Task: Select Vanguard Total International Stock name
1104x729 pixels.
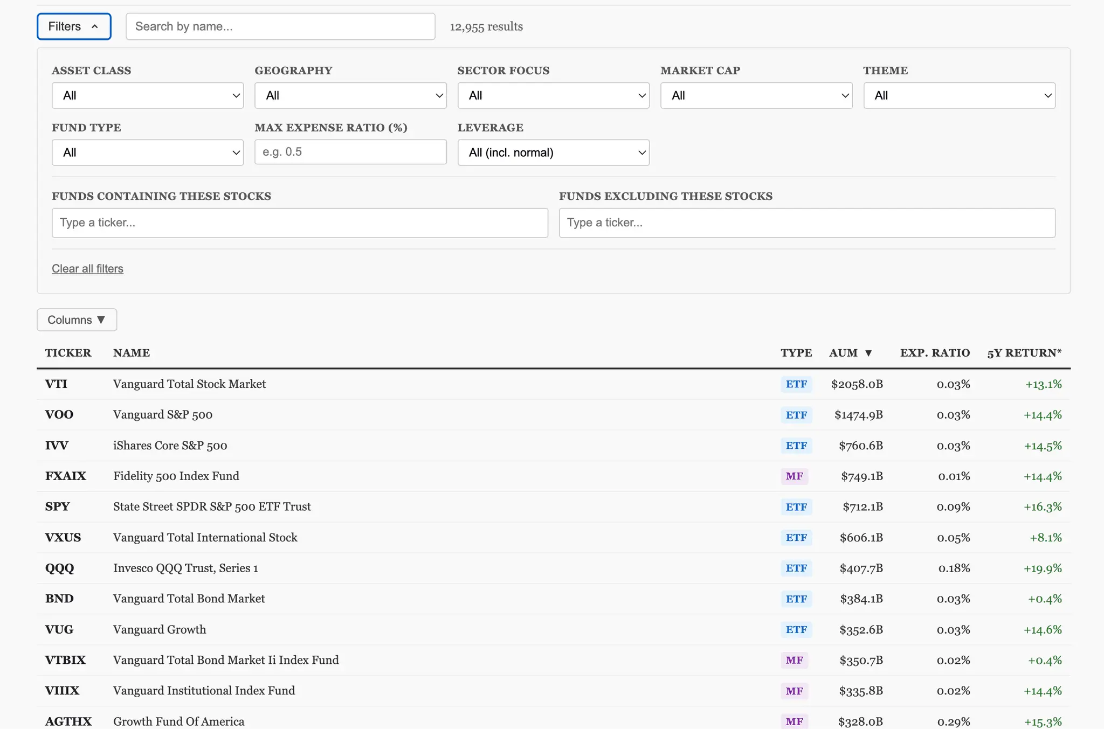Action: click(x=205, y=538)
